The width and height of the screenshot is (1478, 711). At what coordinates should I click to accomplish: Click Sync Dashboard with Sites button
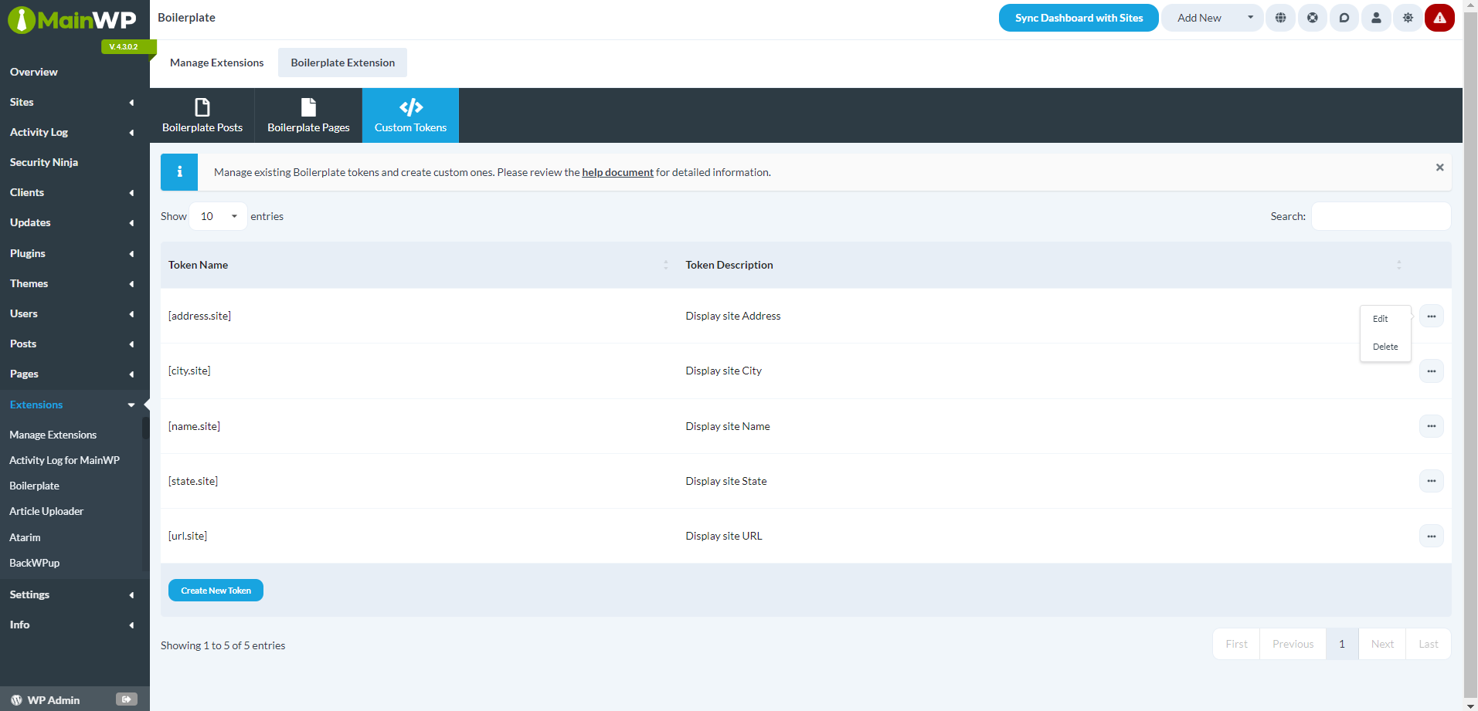(x=1079, y=18)
